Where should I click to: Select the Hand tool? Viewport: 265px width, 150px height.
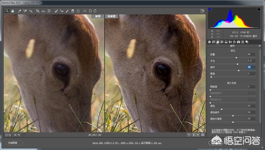coord(12,11)
